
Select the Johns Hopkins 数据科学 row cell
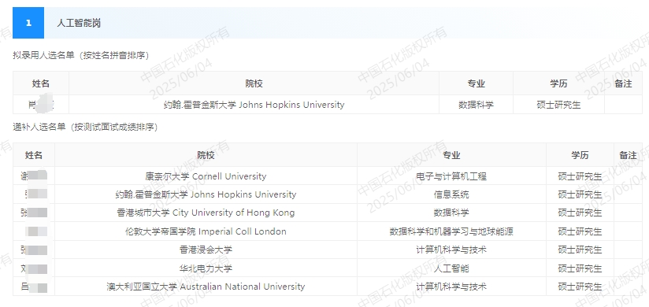(x=476, y=105)
